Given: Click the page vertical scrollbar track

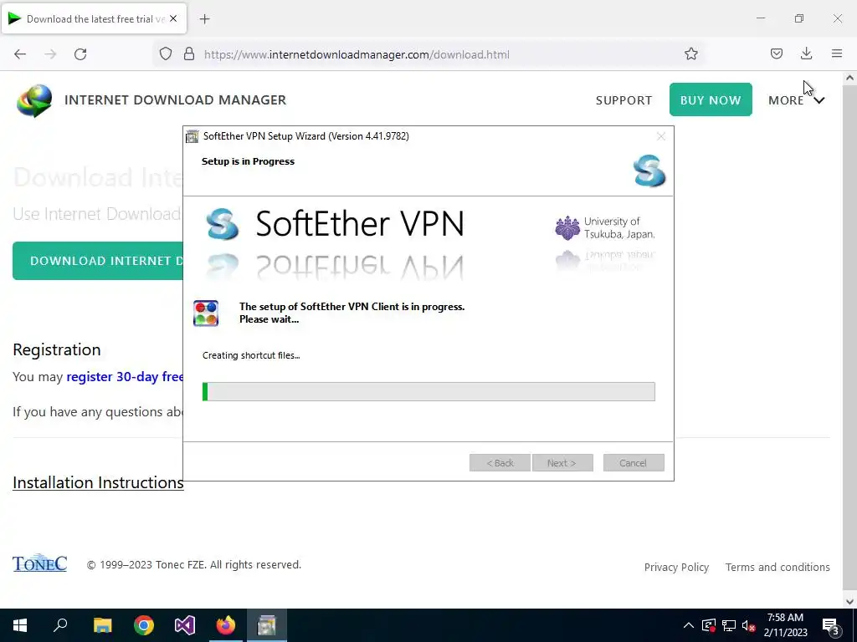Looking at the screenshot, I should 849,339.
